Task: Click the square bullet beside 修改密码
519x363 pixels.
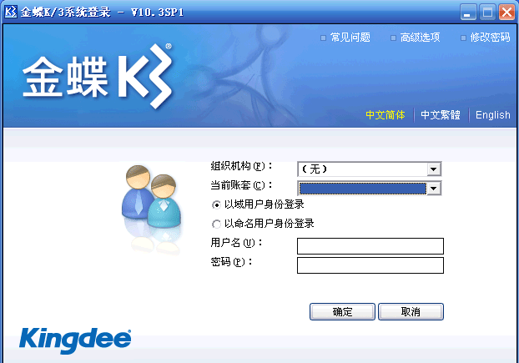Action: pyautogui.click(x=463, y=38)
